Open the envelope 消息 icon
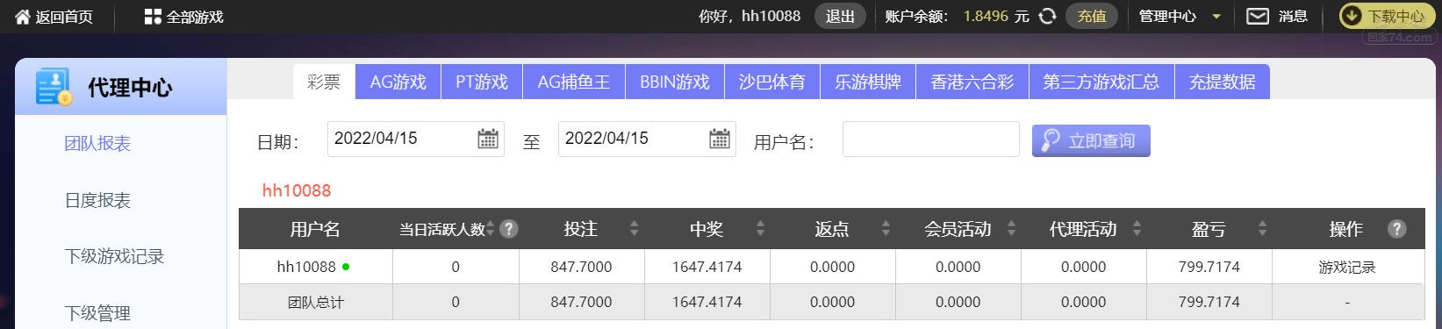1442x329 pixels. [x=1258, y=16]
